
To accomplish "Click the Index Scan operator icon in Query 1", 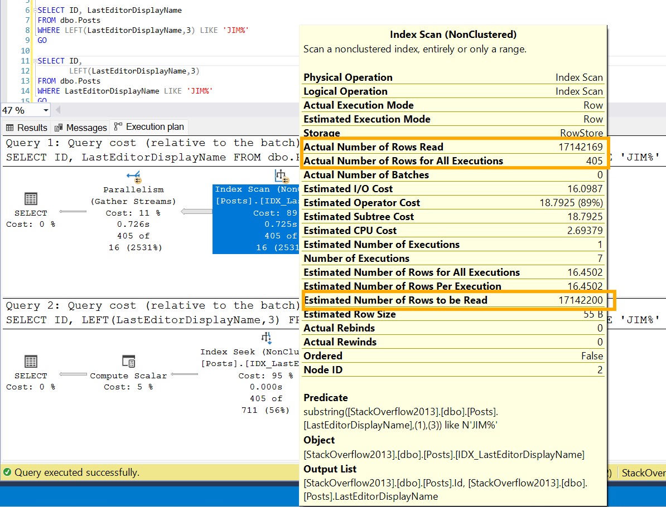I will [x=282, y=175].
